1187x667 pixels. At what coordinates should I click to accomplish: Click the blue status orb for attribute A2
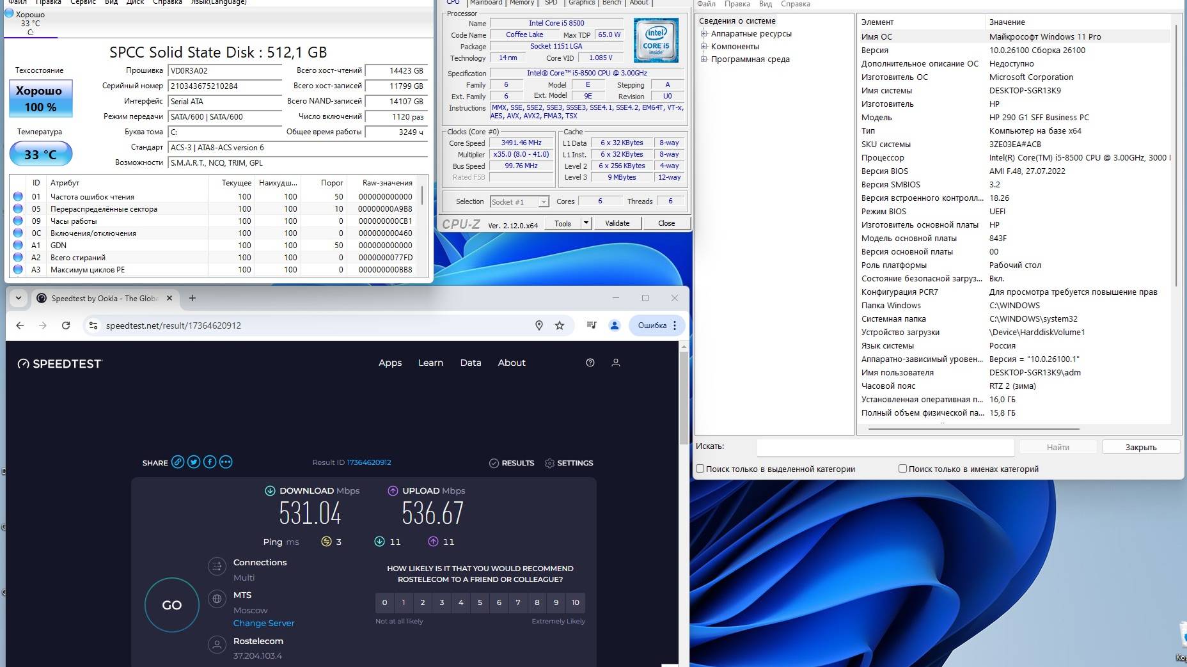[18, 257]
